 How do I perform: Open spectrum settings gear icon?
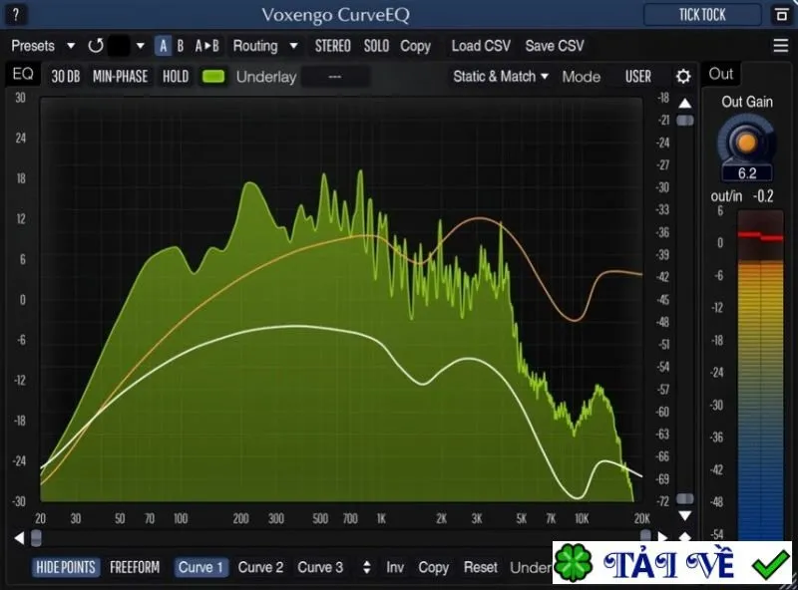683,77
